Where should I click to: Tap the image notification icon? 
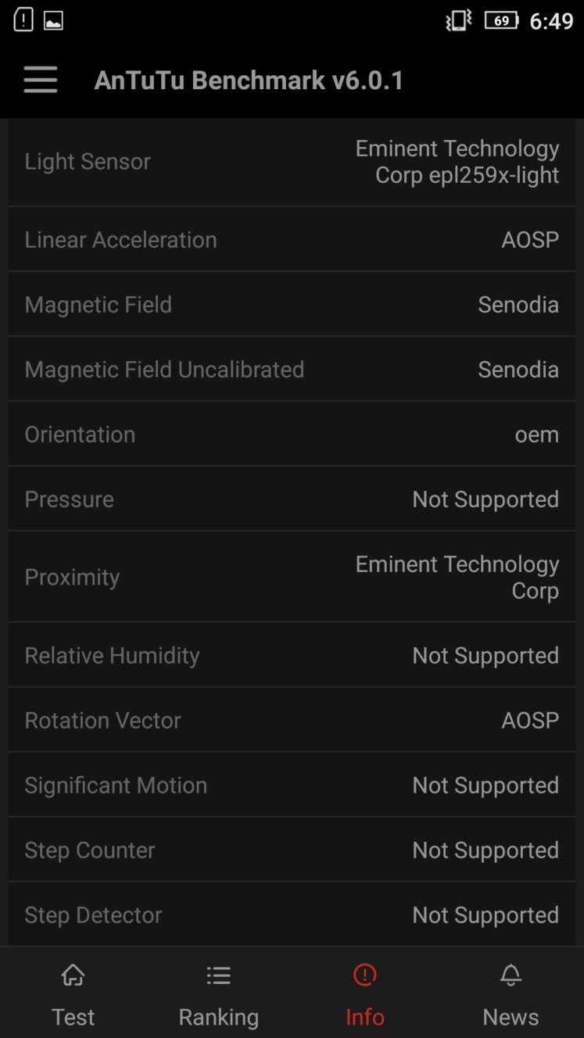coord(53,20)
